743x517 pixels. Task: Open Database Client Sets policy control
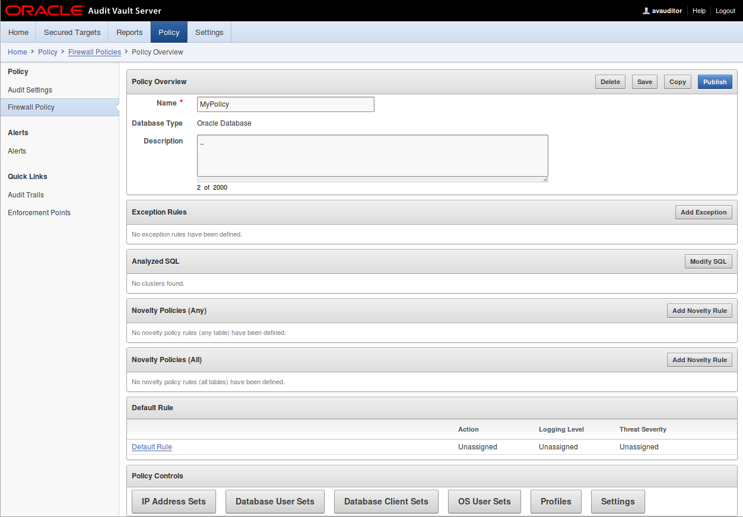click(386, 502)
